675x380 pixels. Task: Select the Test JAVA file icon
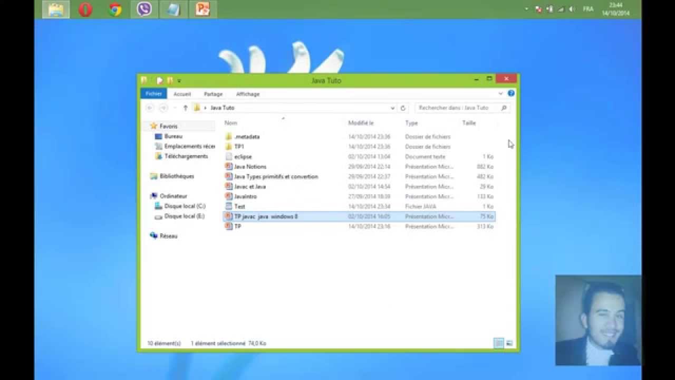coord(228,206)
